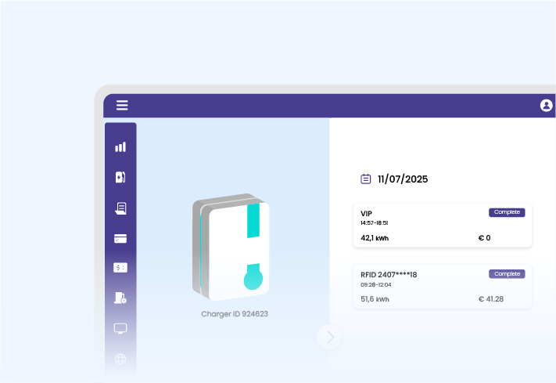Select the date 11/07/2025
This screenshot has width=556, height=383.
(403, 179)
